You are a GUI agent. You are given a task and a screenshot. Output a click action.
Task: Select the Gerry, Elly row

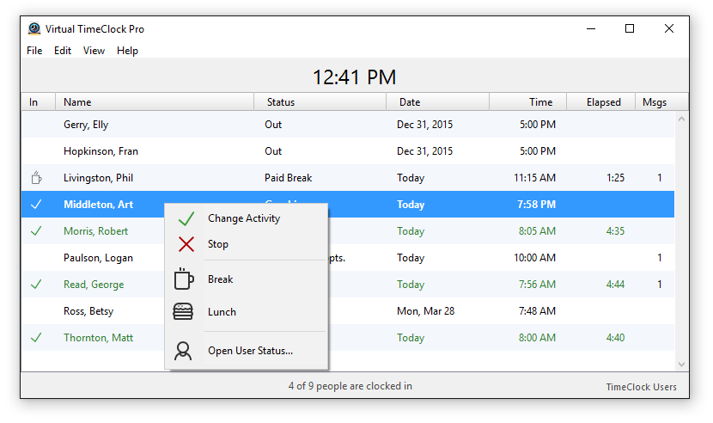(x=348, y=125)
